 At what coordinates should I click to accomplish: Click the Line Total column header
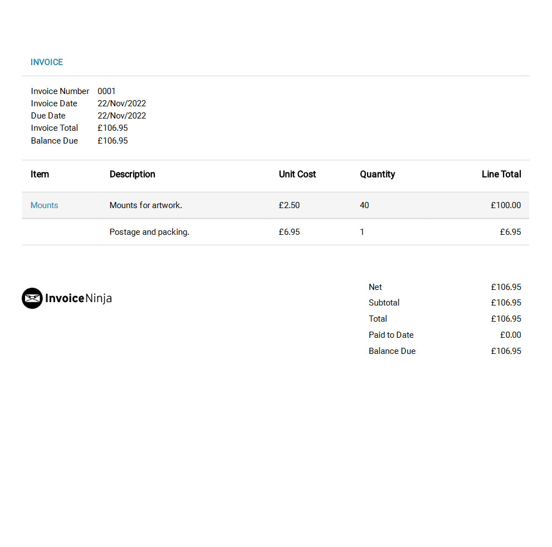click(501, 174)
